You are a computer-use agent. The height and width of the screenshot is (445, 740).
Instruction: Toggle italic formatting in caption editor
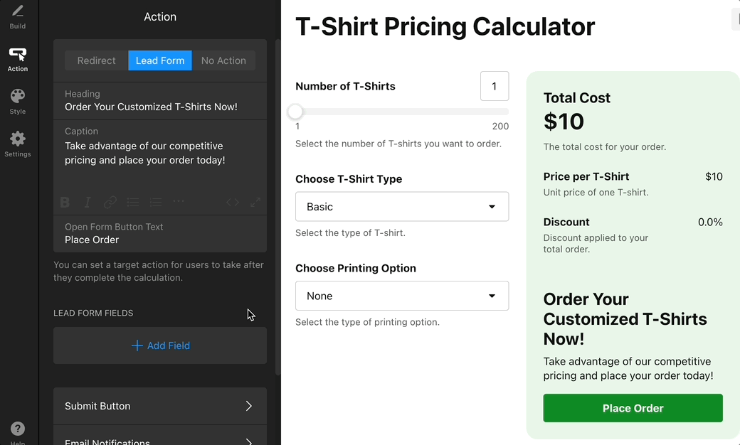tap(88, 203)
